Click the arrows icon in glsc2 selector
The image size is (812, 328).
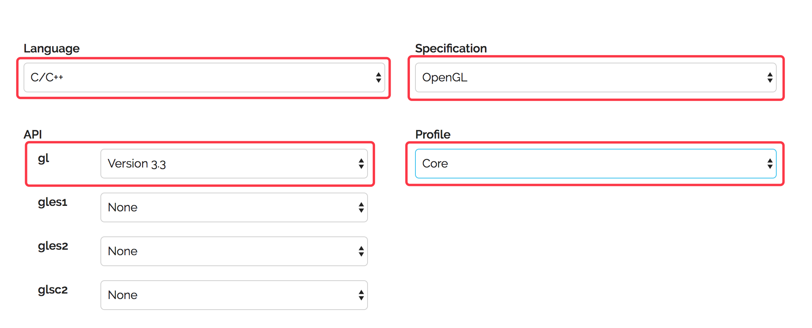tap(361, 295)
